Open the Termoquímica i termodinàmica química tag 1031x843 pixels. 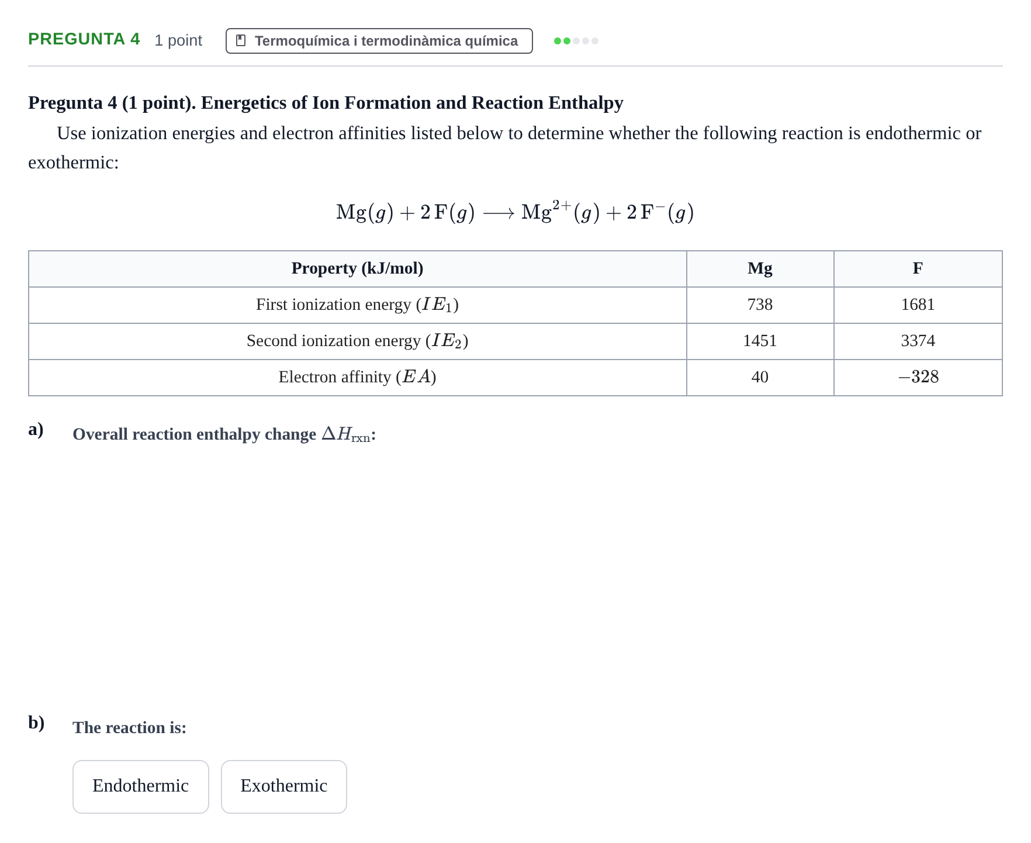coord(379,41)
